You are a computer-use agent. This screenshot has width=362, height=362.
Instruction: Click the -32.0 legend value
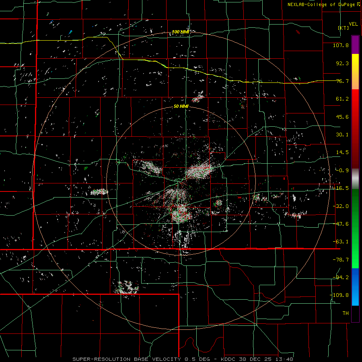point(341,206)
